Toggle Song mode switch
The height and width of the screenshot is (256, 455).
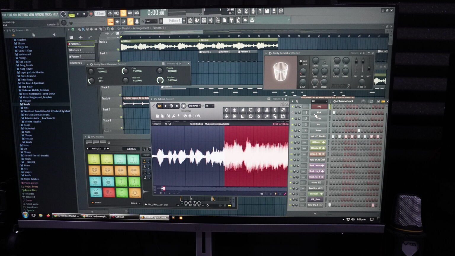click(x=72, y=14)
